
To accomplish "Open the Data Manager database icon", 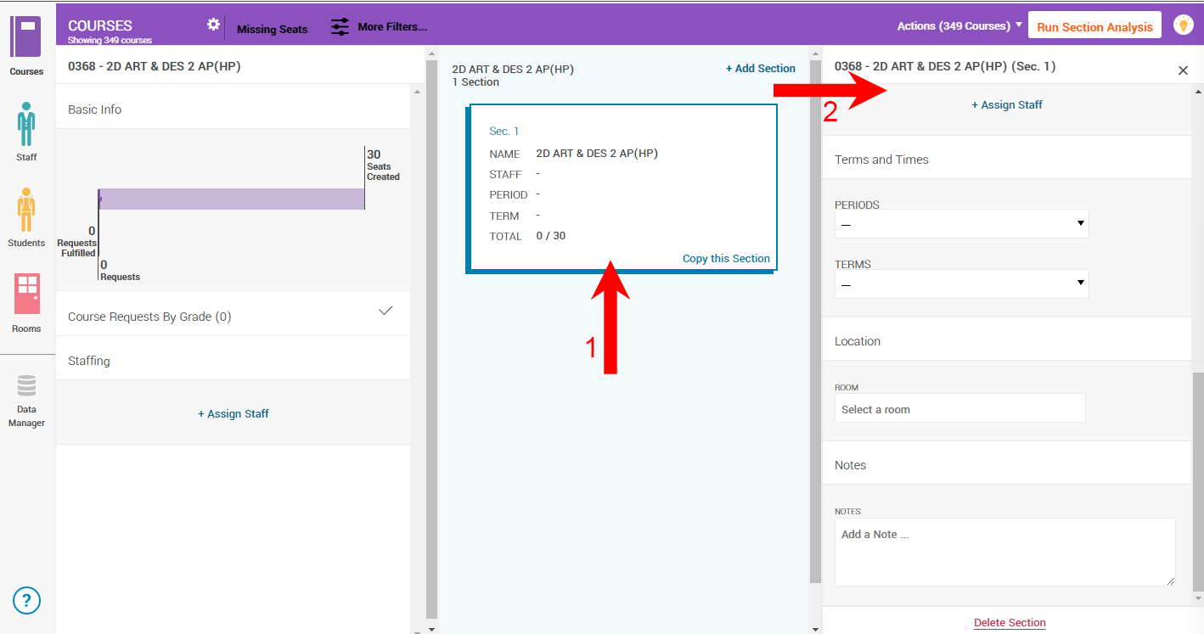I will tap(26, 387).
